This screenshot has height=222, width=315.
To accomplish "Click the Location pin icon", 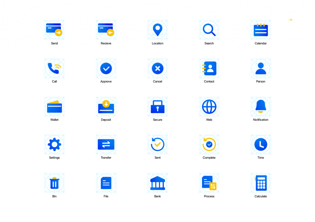I will point(157,30).
